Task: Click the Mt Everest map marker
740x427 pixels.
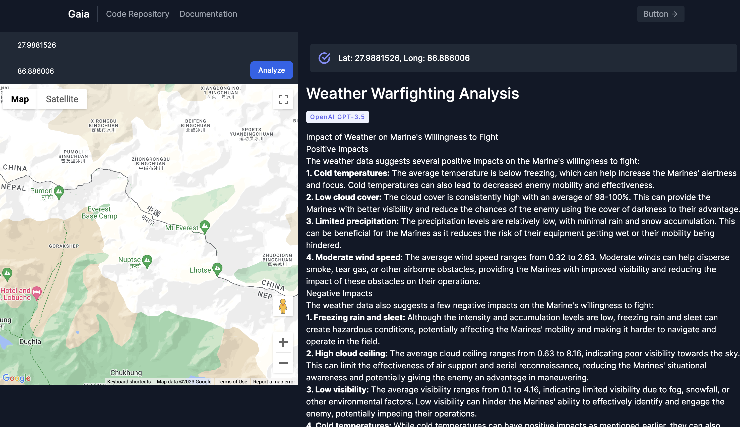Action: click(x=205, y=226)
